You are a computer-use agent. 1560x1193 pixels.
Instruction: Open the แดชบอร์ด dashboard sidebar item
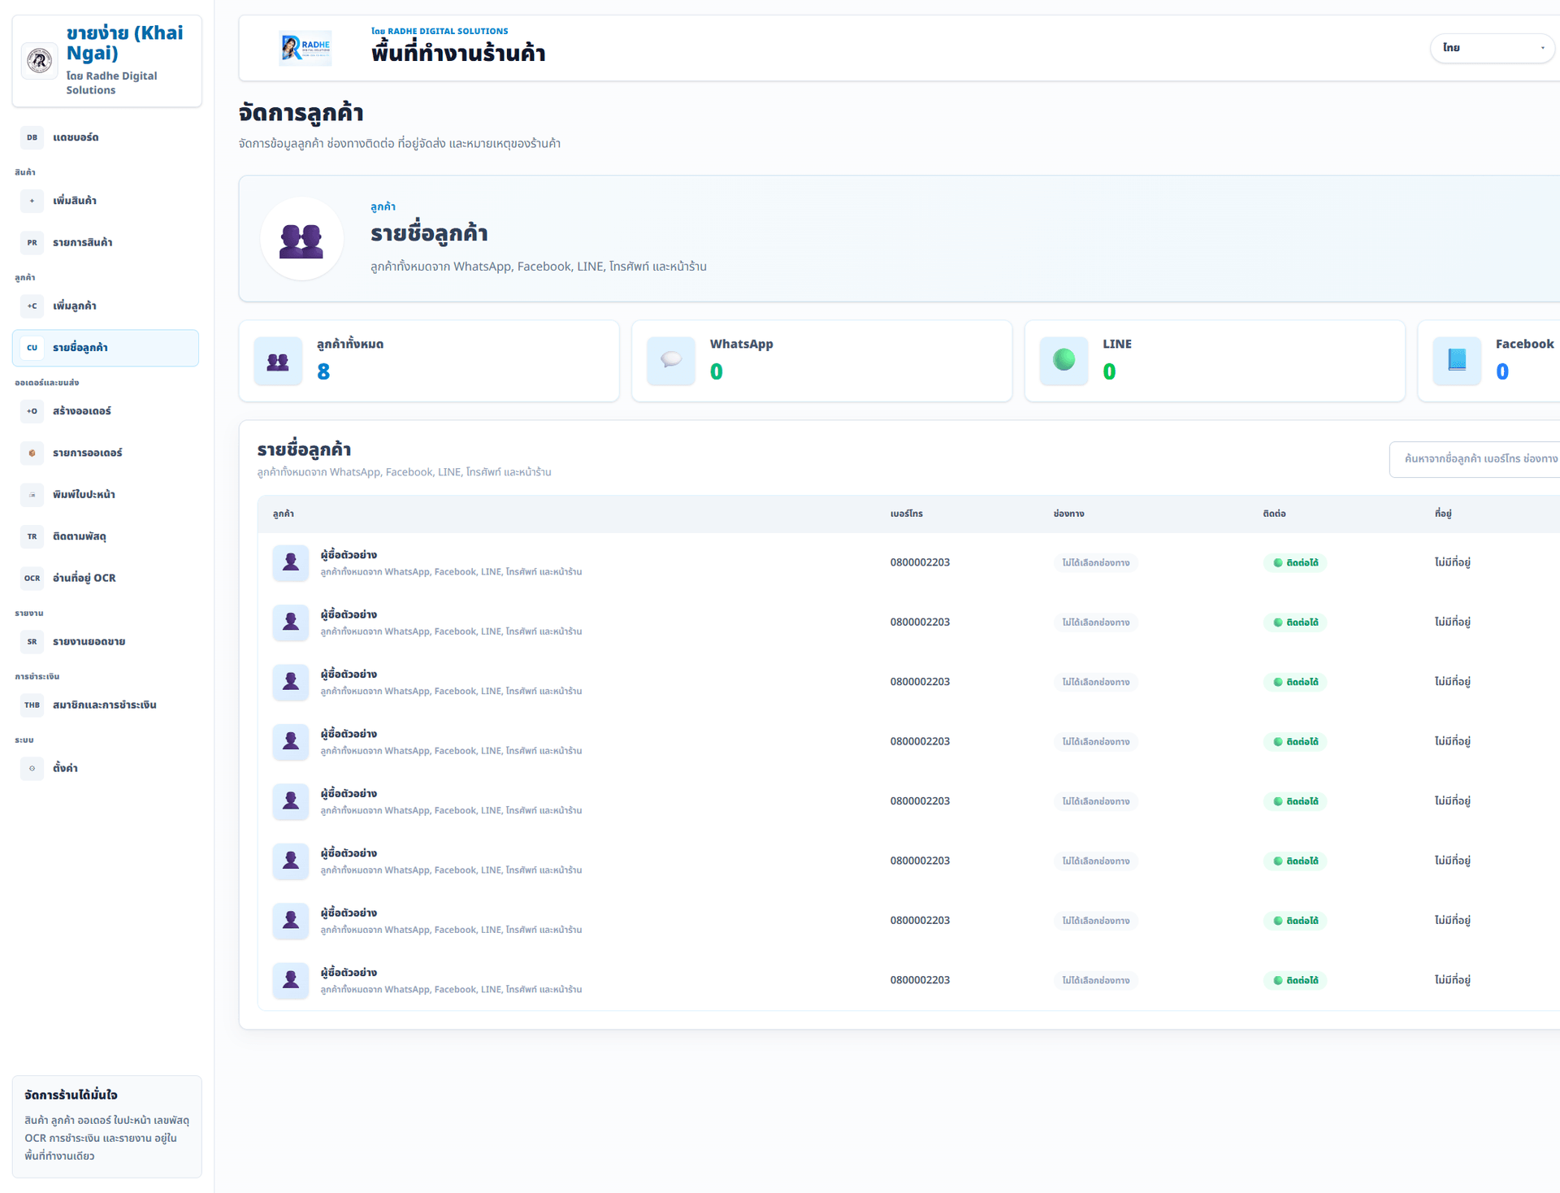[106, 137]
